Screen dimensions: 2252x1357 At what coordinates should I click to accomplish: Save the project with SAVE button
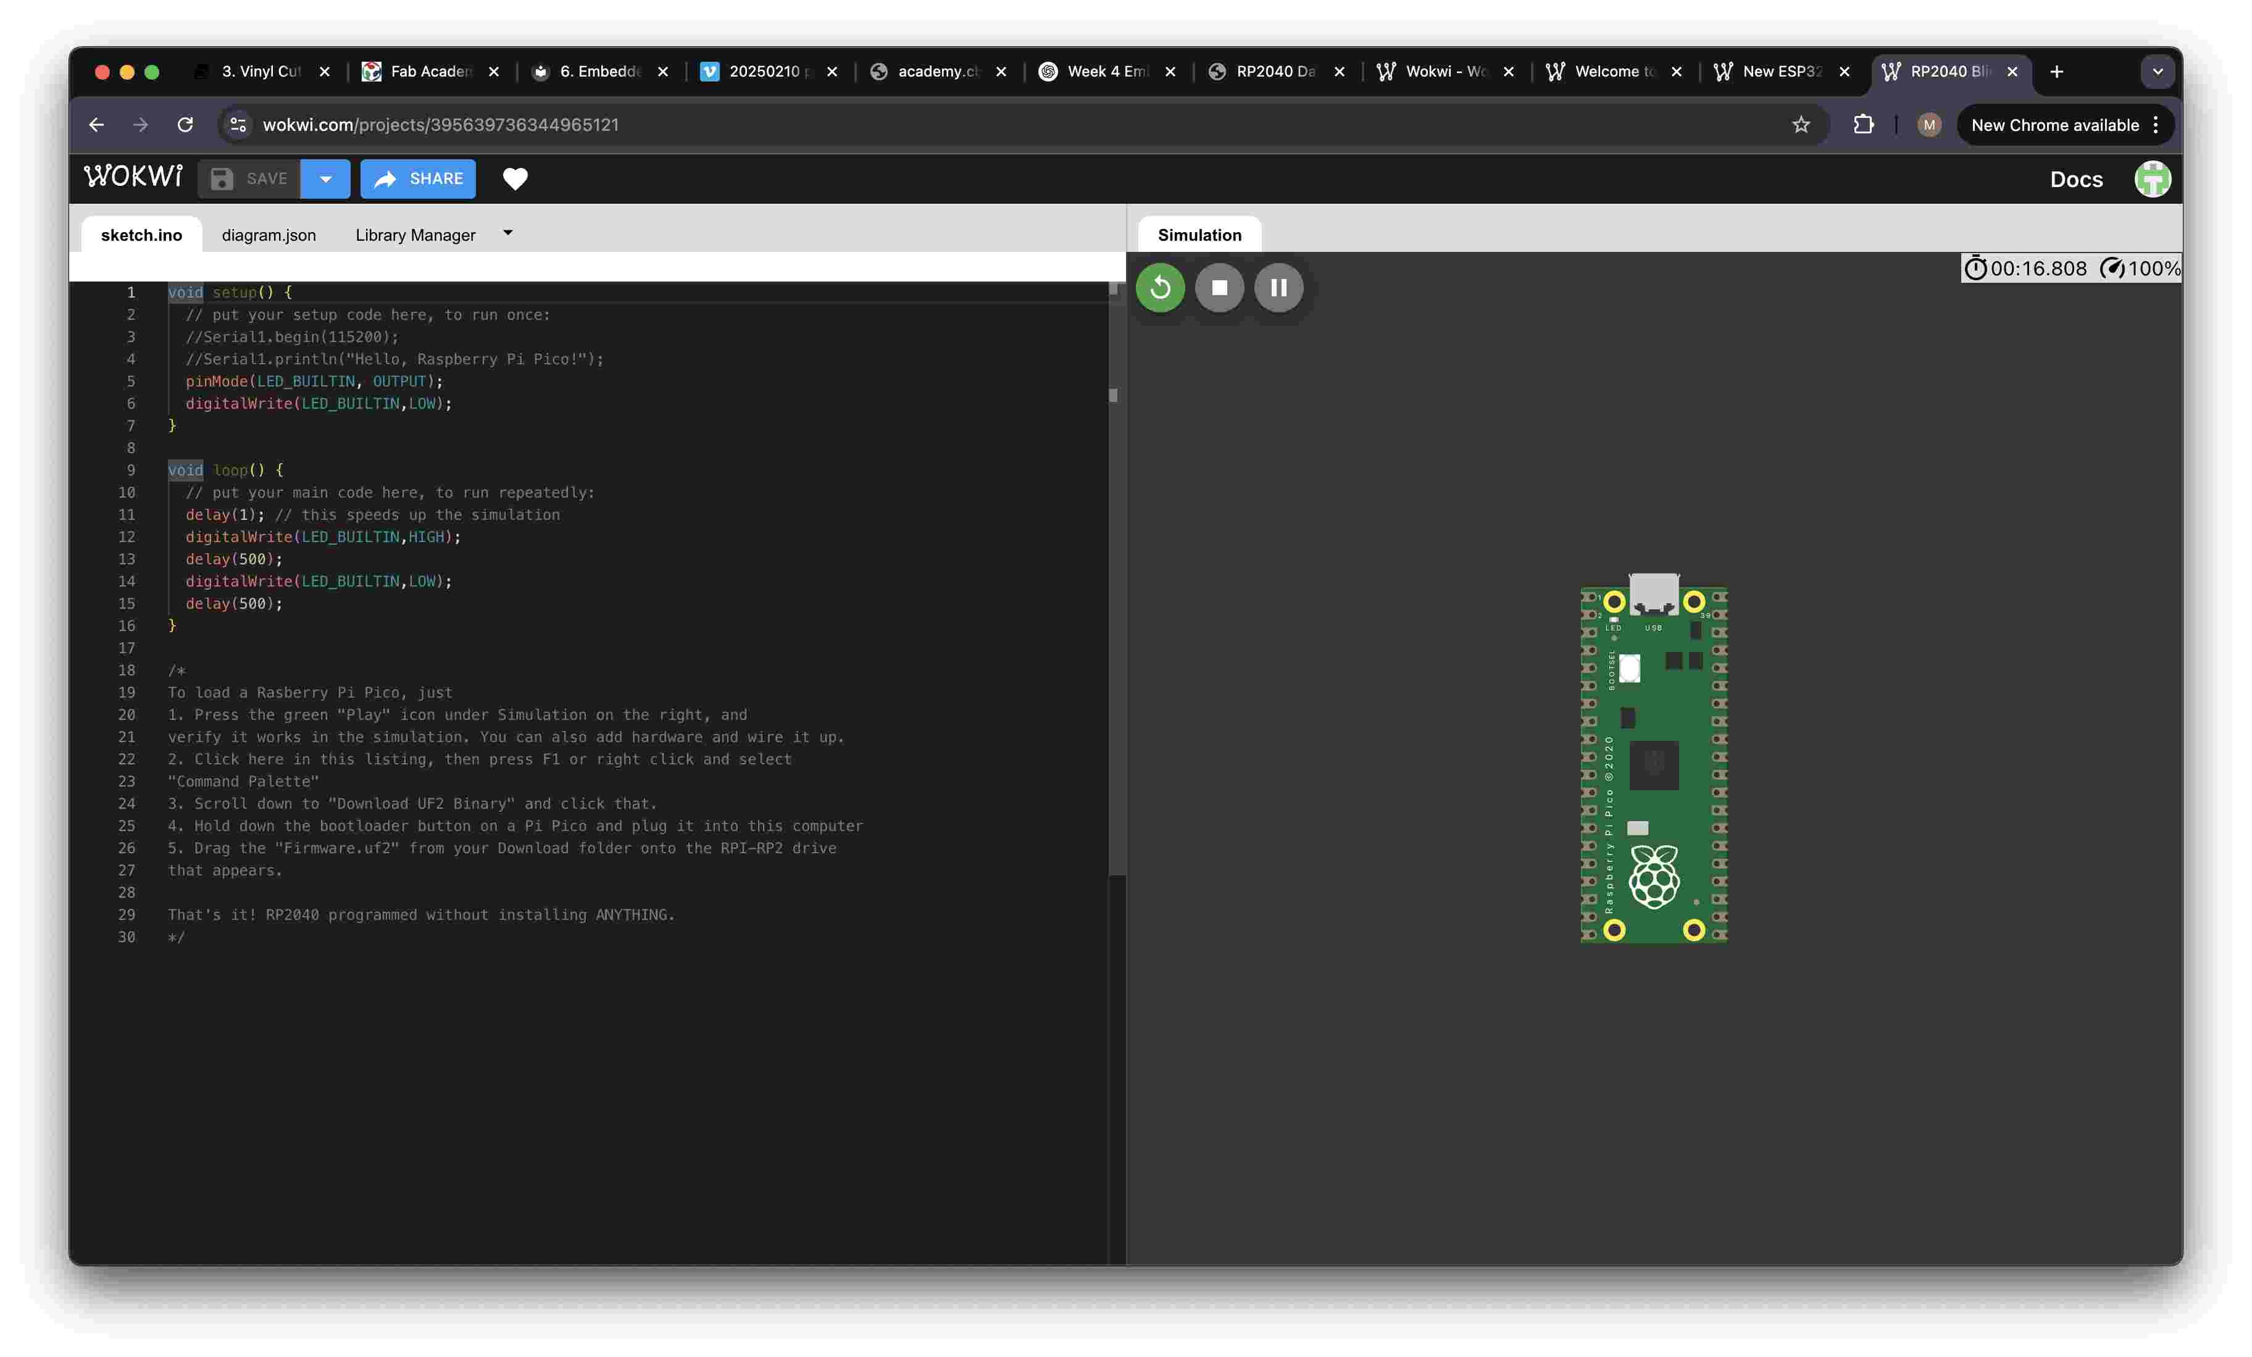tap(249, 179)
